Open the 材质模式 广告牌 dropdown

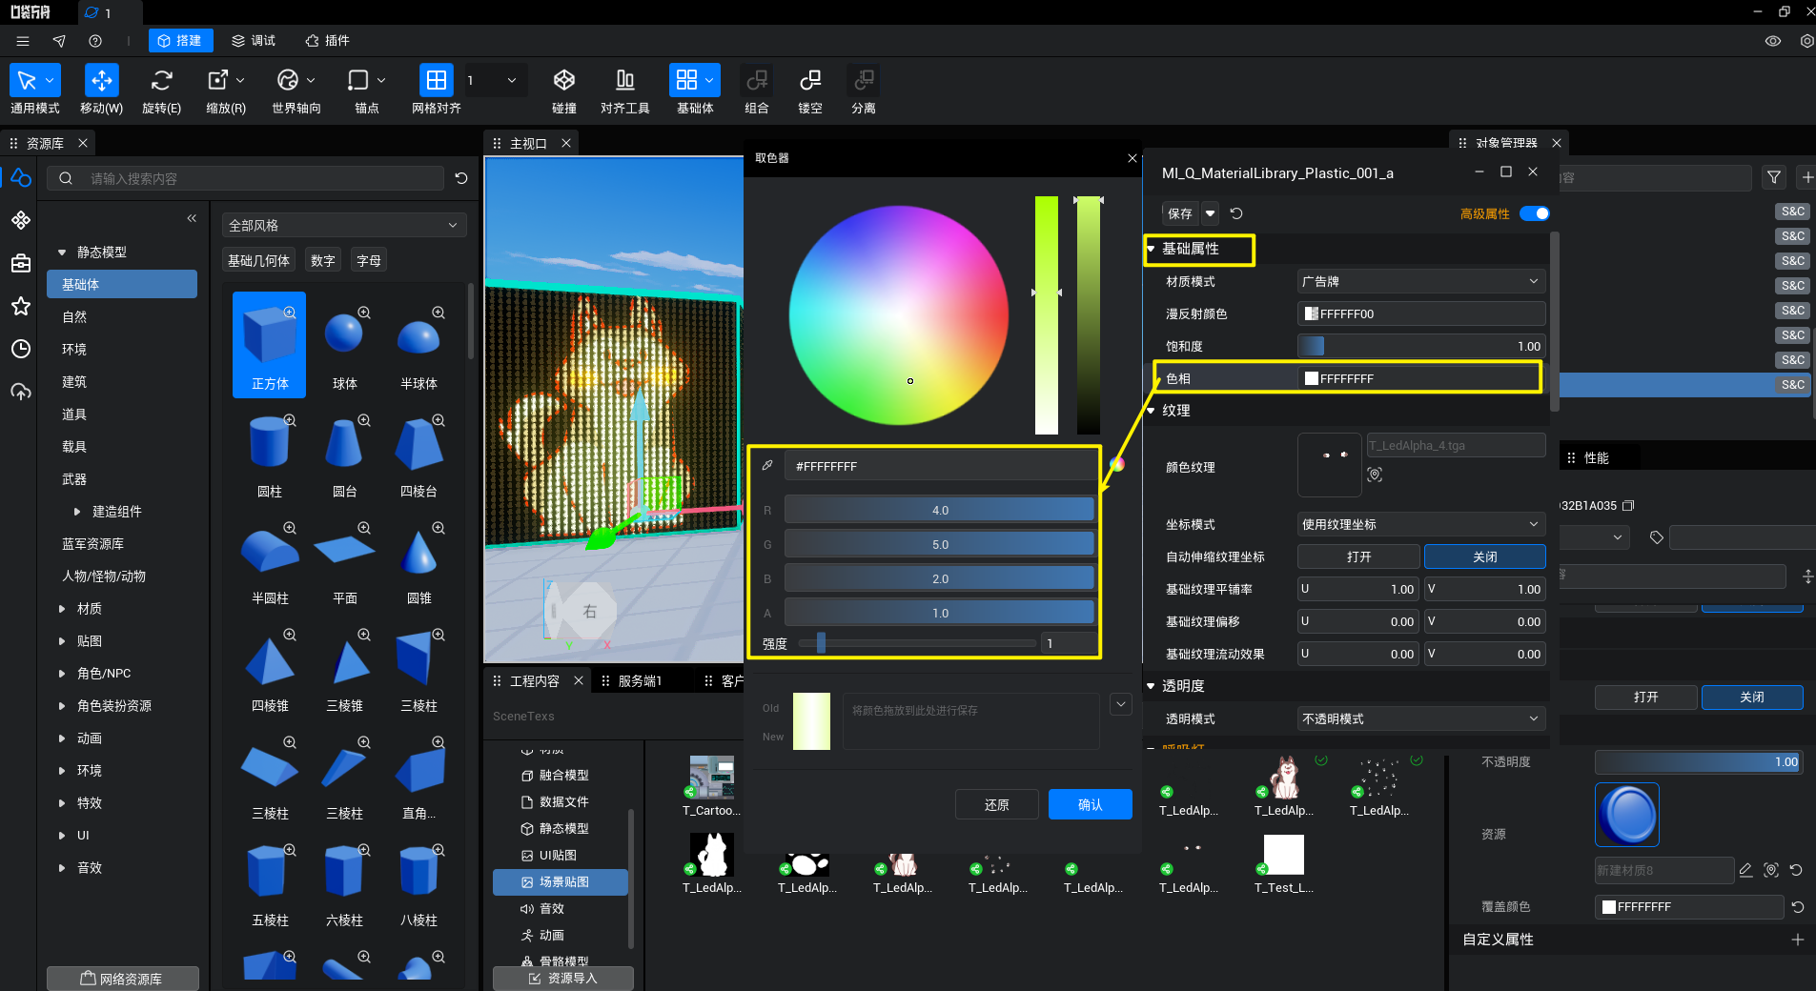1420,281
